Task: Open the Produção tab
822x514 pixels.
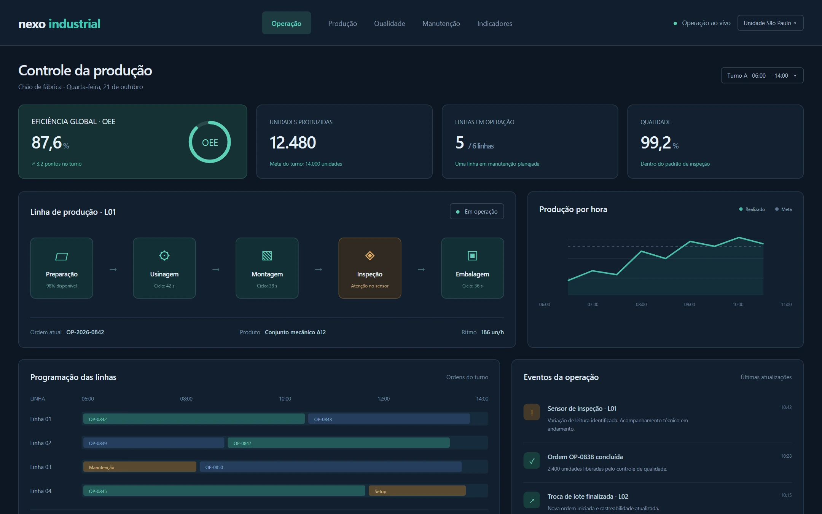Action: point(342,23)
